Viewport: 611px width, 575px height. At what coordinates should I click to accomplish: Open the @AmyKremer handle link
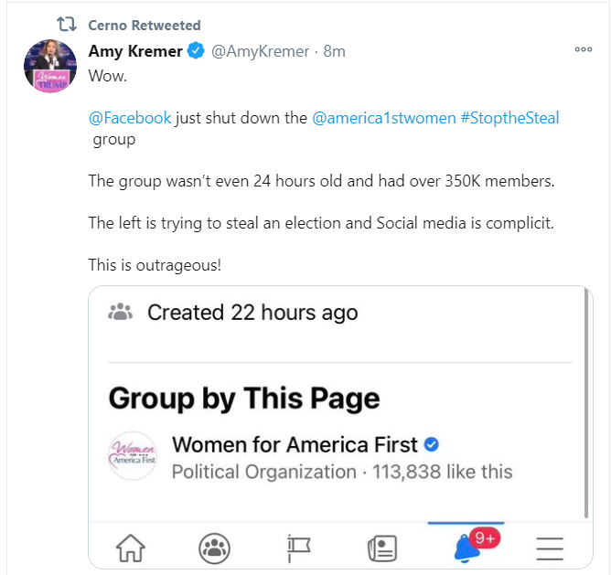click(261, 52)
